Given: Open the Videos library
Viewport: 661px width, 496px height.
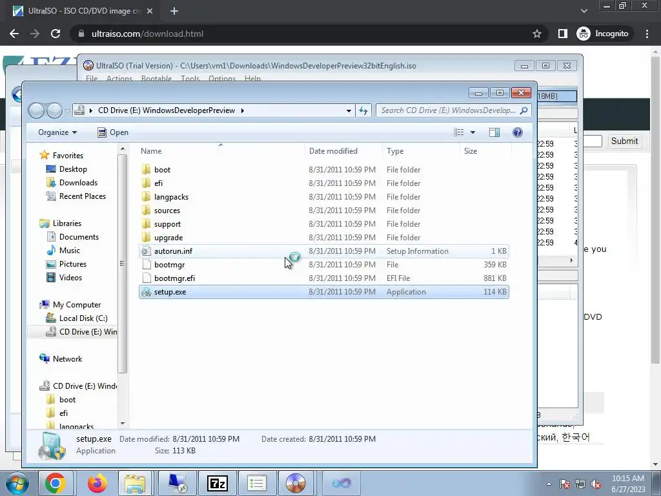Looking at the screenshot, I should [x=70, y=278].
